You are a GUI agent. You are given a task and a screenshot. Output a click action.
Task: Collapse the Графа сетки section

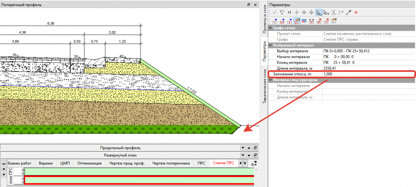pyautogui.click(x=270, y=28)
